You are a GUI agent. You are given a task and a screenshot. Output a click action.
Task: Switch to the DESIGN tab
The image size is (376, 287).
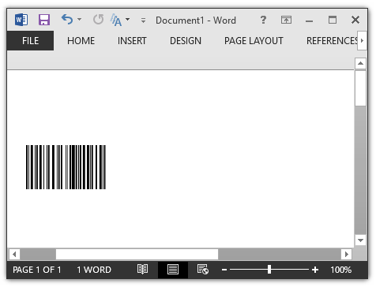click(186, 41)
